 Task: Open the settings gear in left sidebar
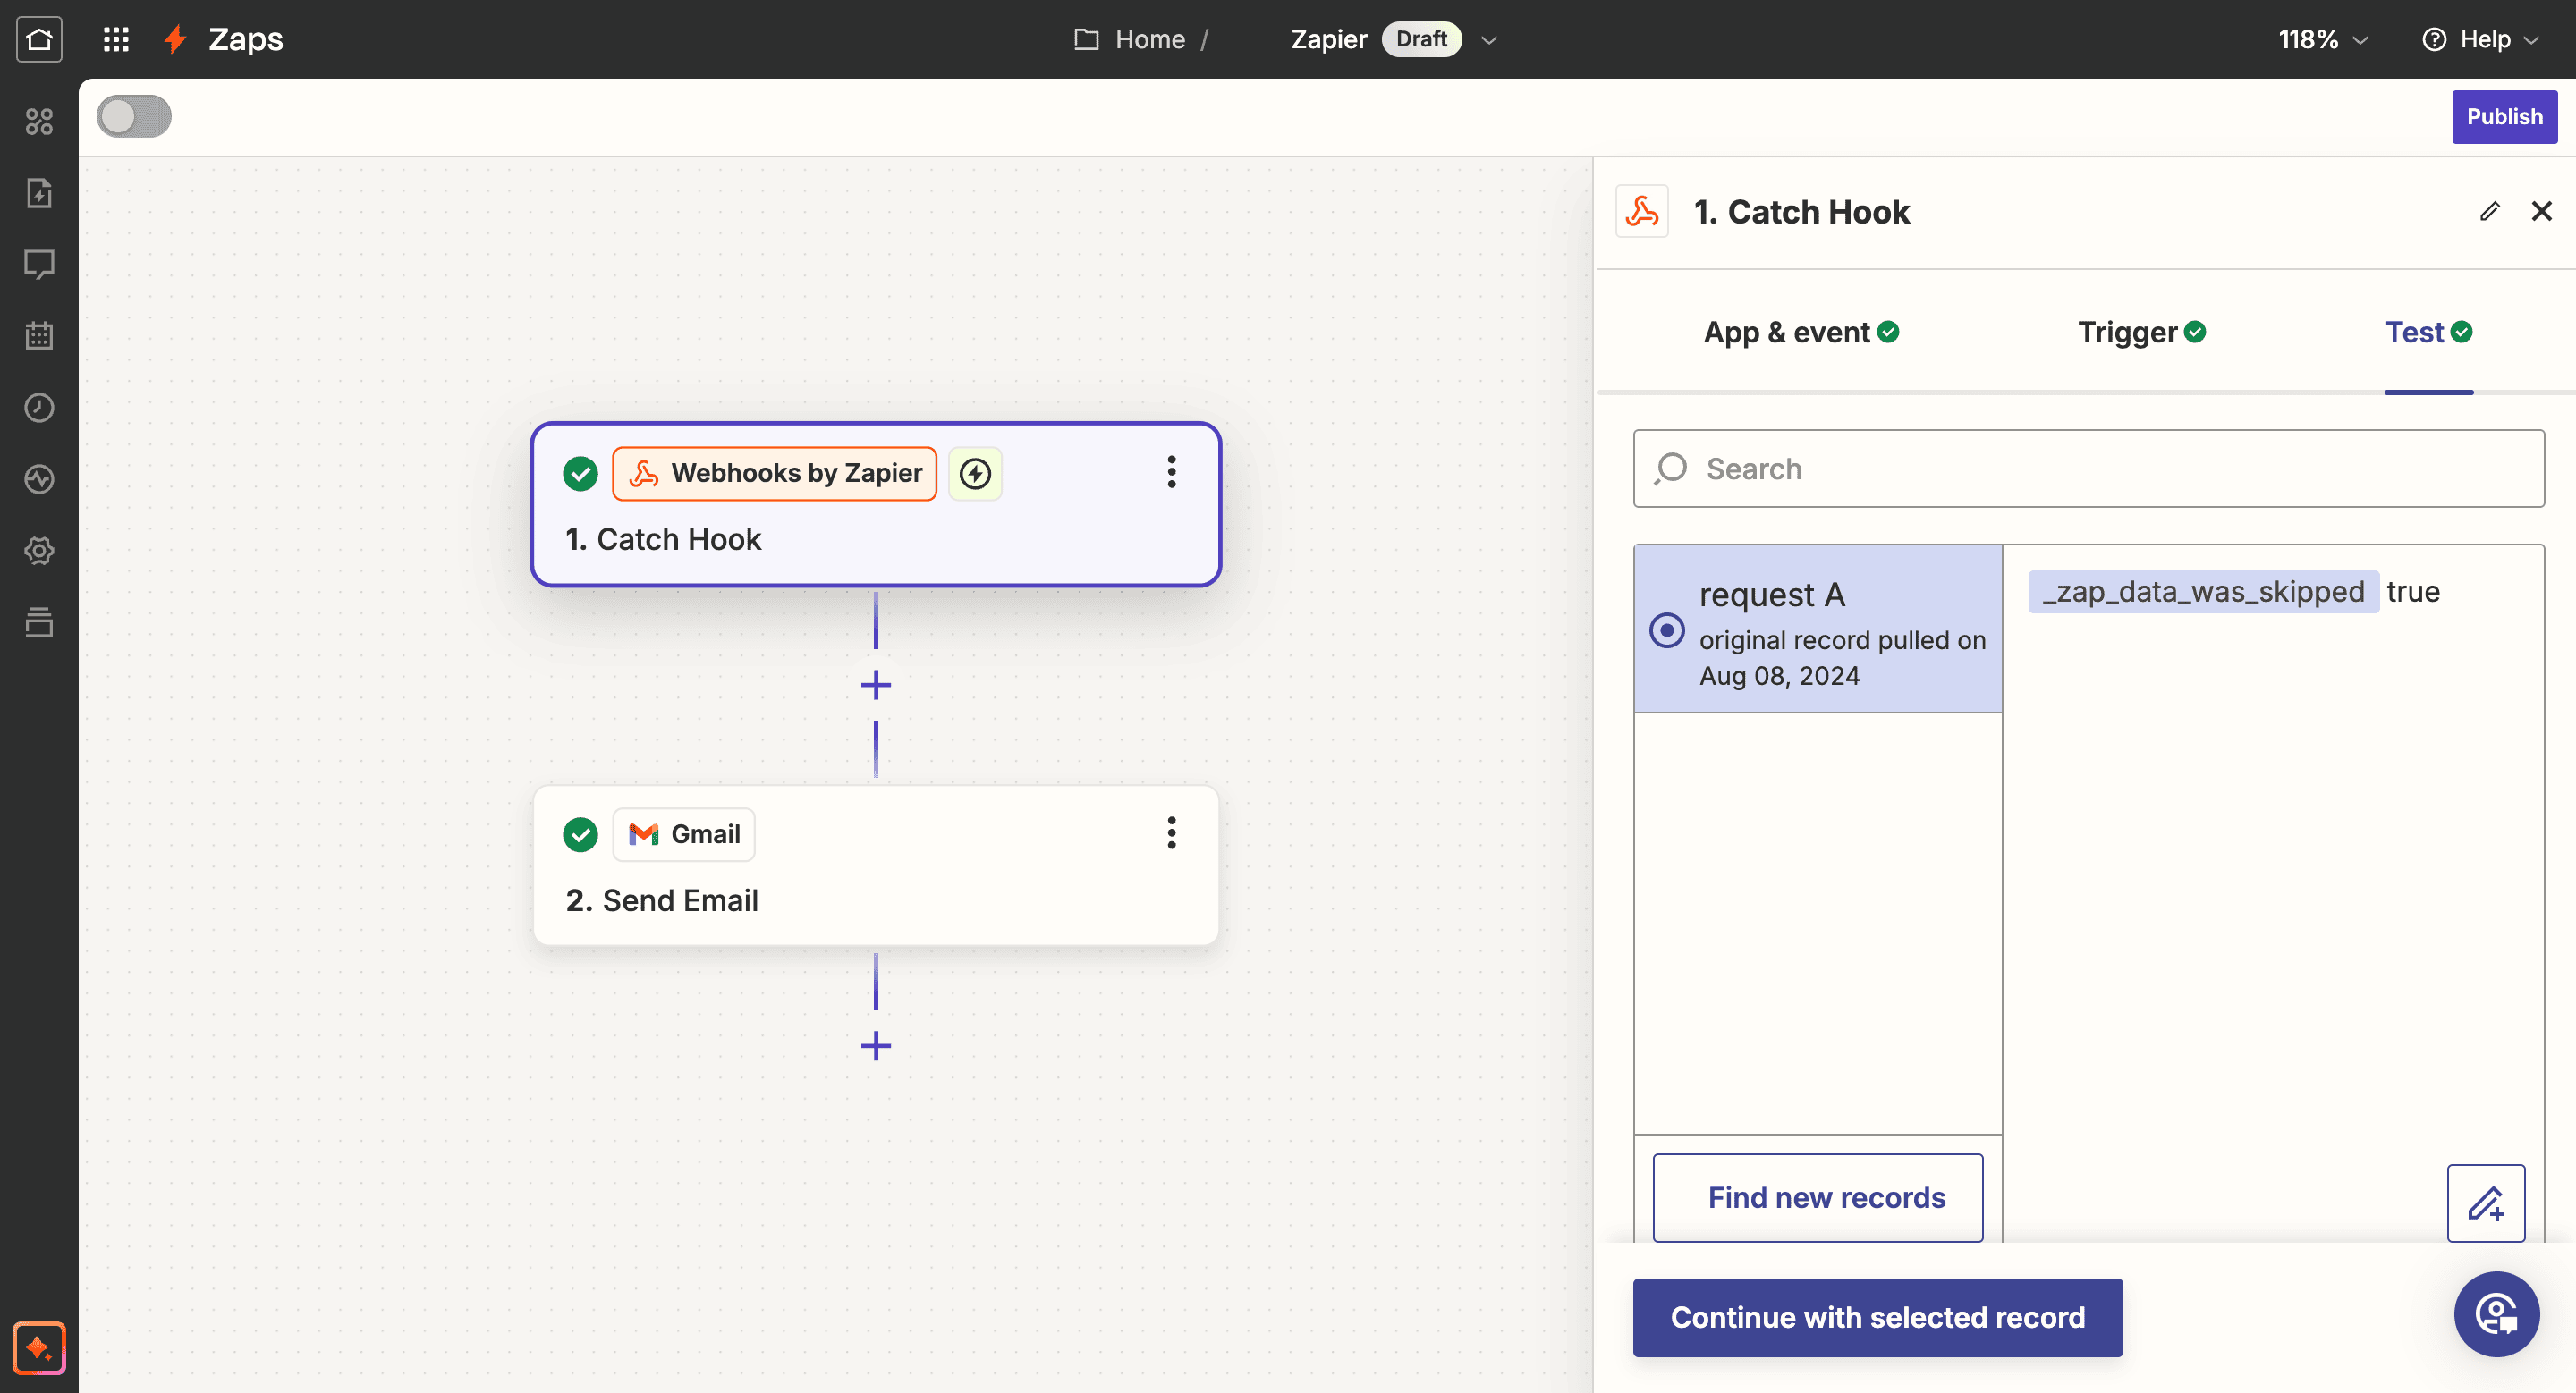(39, 550)
